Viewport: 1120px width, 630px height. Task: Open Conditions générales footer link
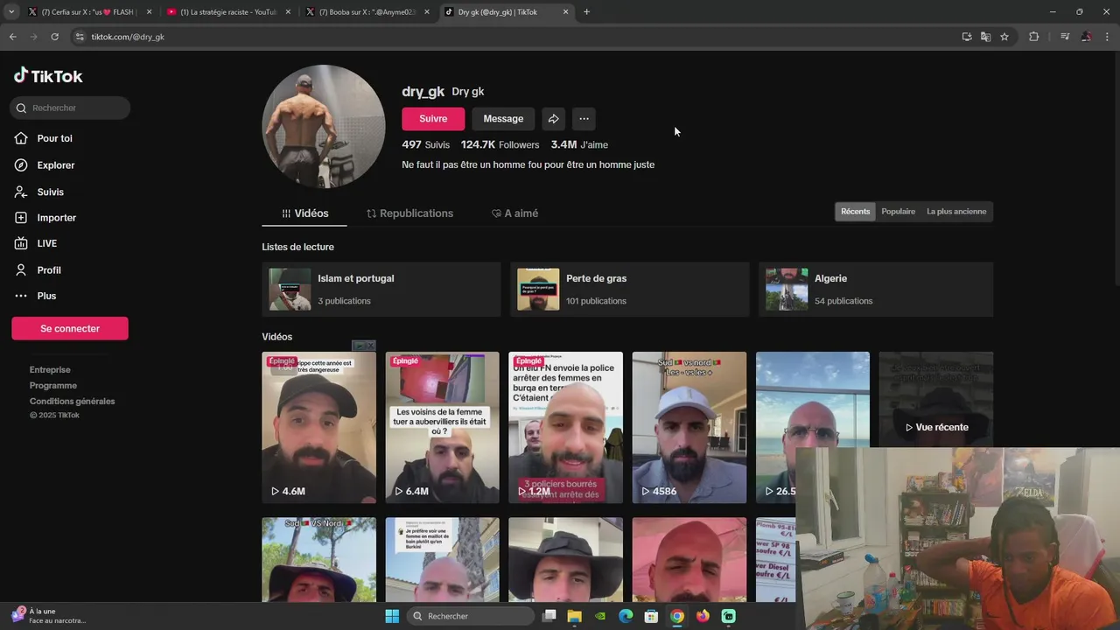[x=73, y=402]
